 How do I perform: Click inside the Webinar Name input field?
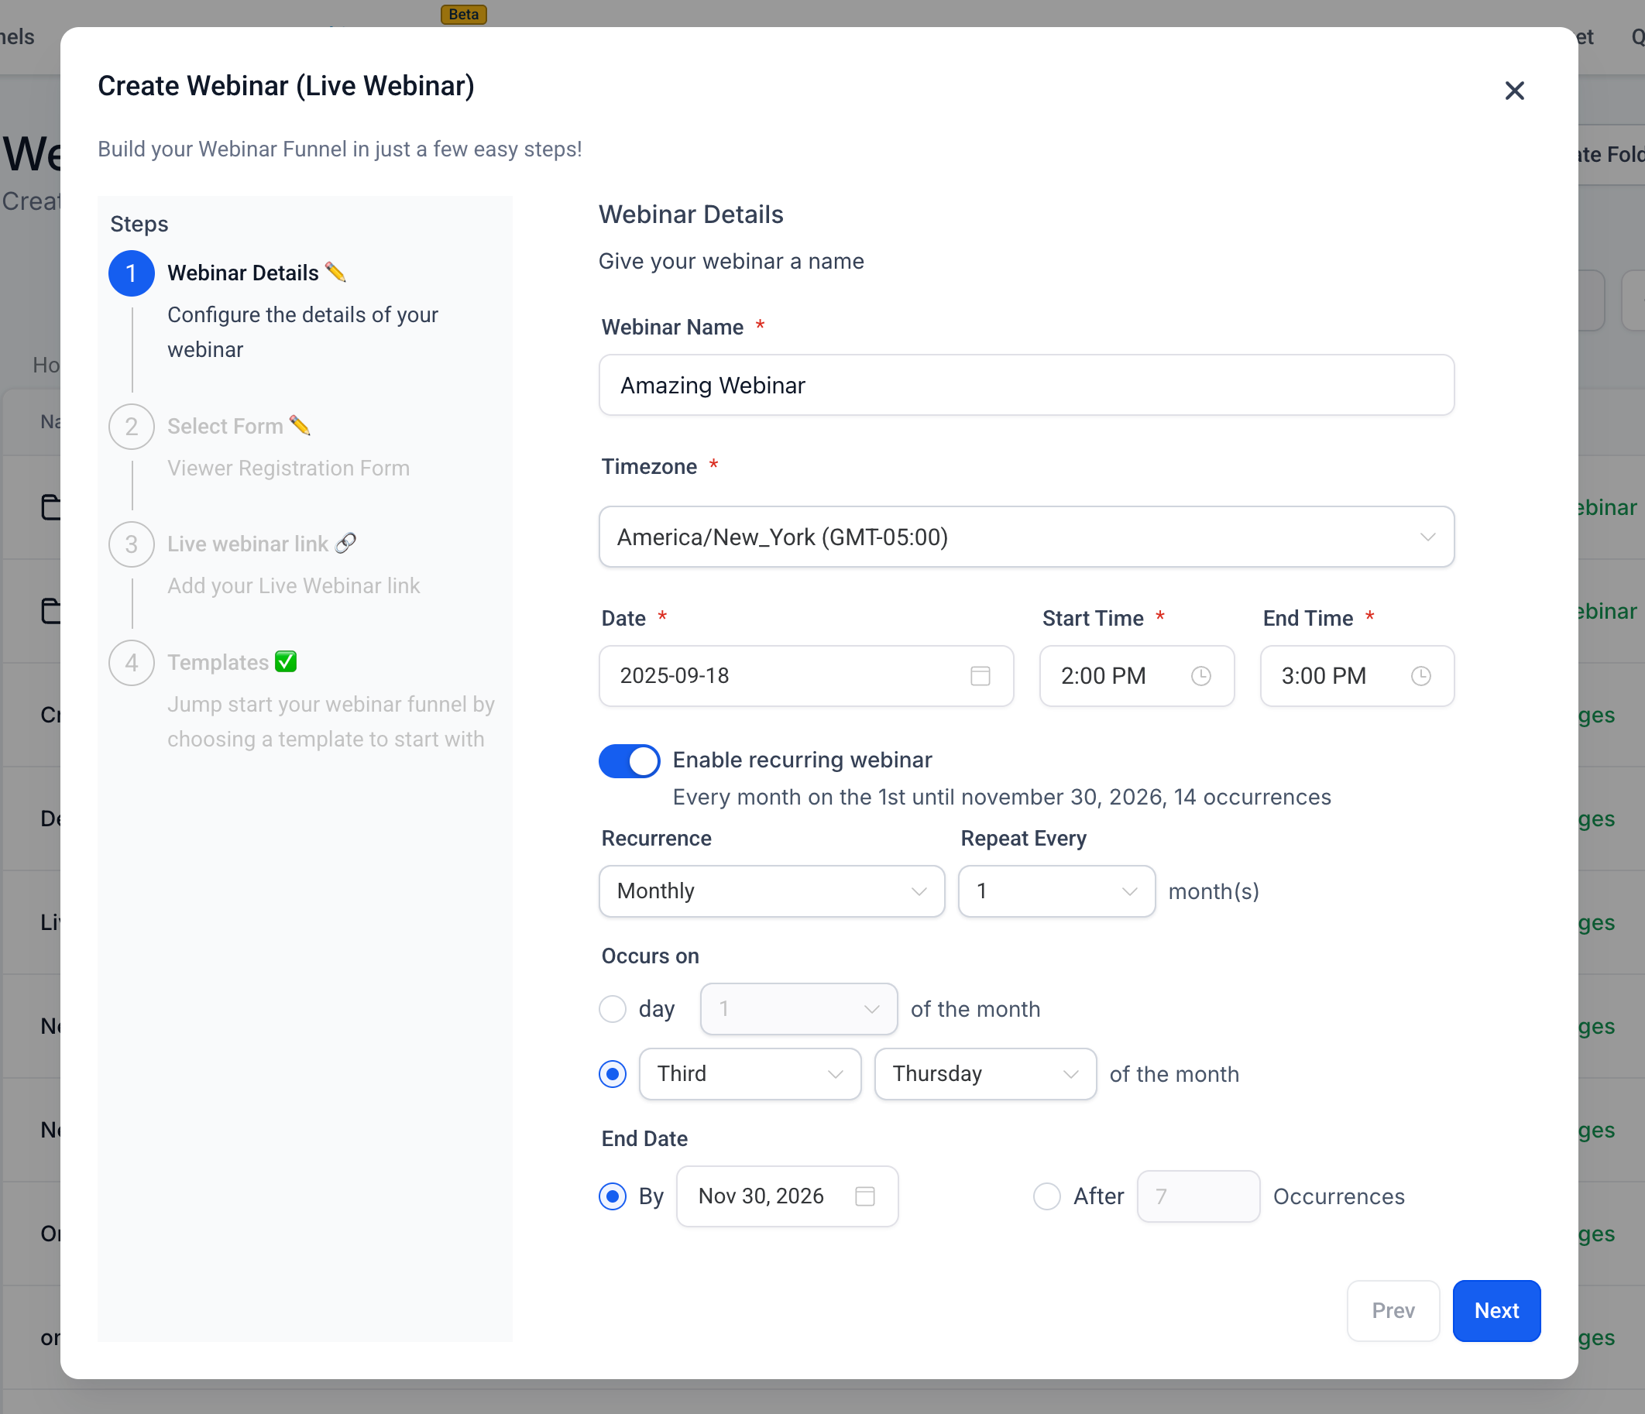pyautogui.click(x=1026, y=385)
